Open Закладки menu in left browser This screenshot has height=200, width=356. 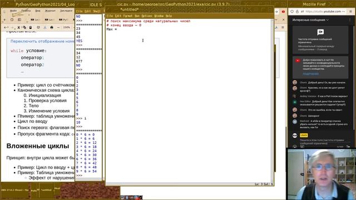66,11
